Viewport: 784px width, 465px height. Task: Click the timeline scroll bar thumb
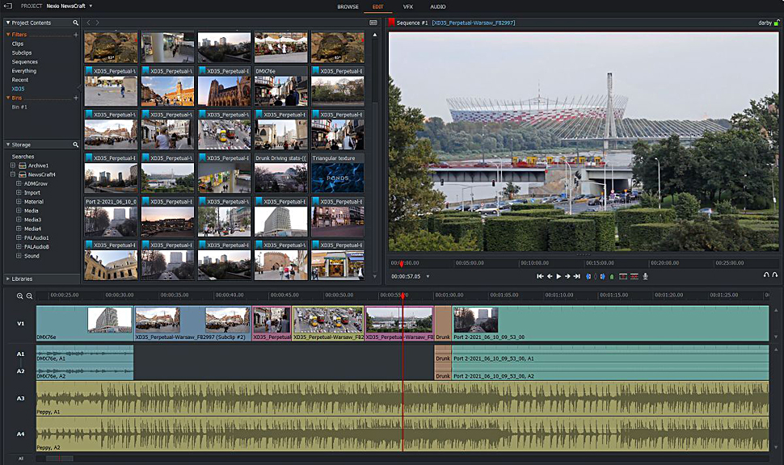click(60, 458)
